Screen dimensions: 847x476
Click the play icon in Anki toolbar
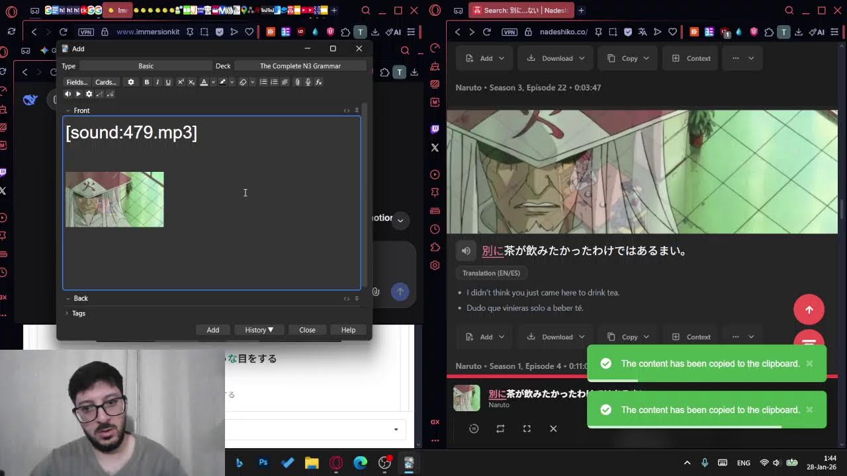point(78,94)
